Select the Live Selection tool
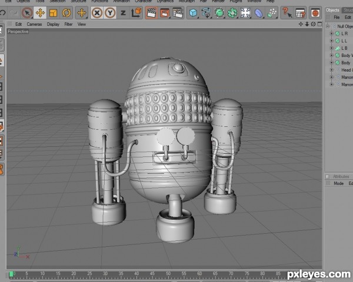Screen dimensions: 353x282 click(27, 13)
